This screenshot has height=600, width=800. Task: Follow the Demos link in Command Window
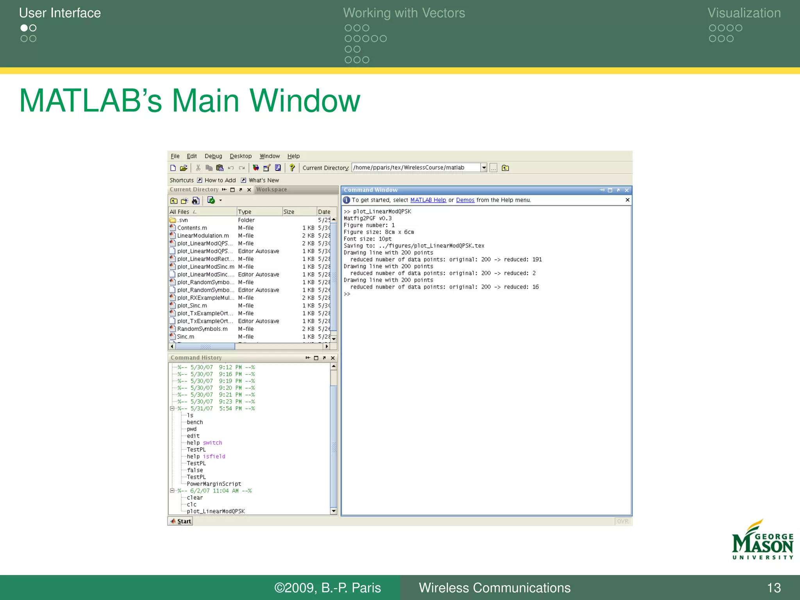[465, 200]
